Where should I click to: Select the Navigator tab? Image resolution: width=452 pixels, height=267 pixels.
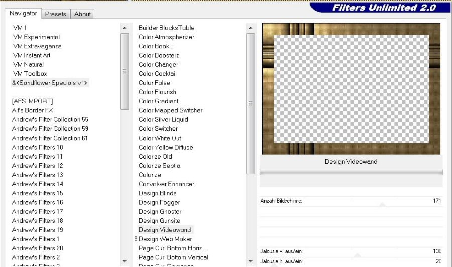coord(23,13)
